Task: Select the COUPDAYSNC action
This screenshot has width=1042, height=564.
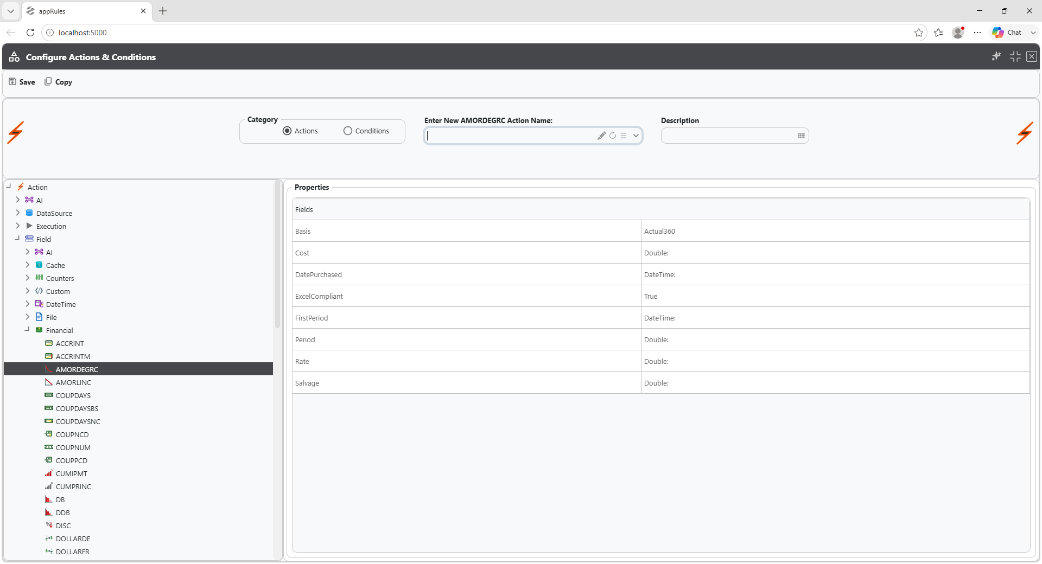Action: pos(78,421)
